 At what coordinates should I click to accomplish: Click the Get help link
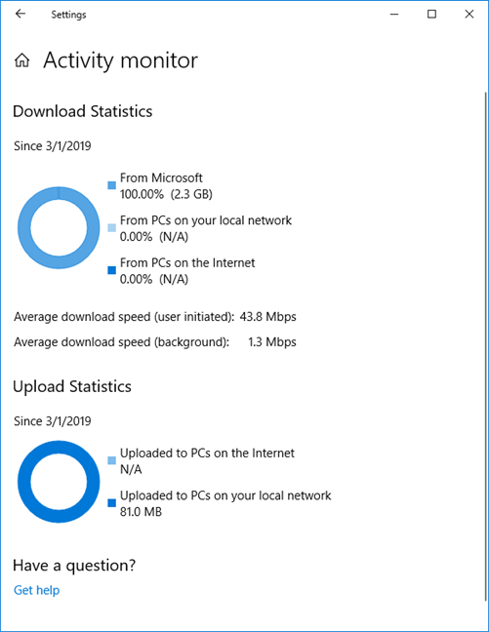[37, 590]
